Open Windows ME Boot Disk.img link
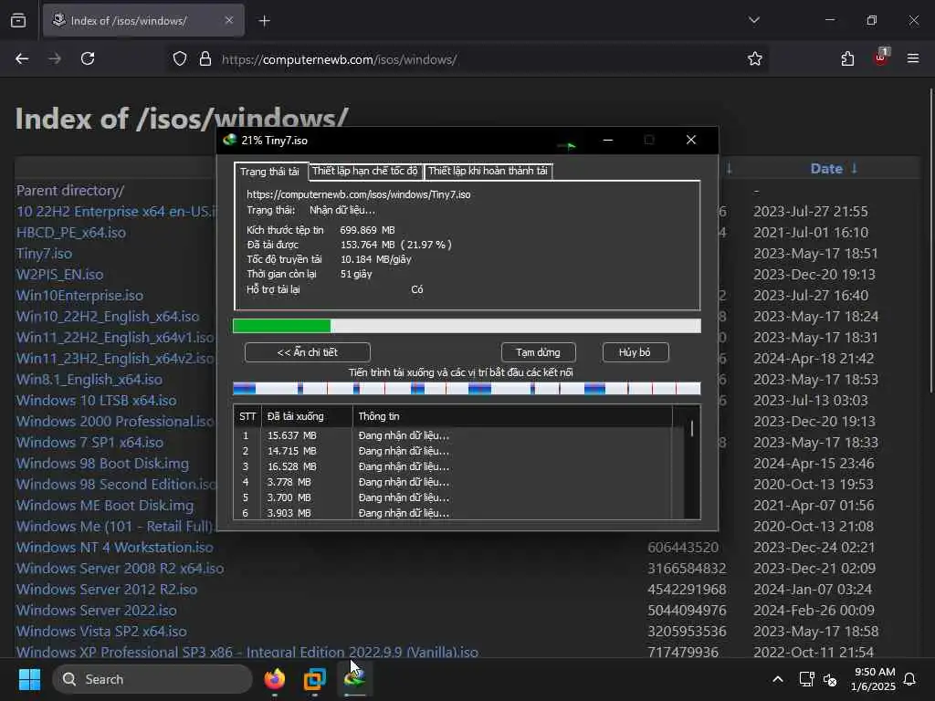This screenshot has height=701, width=935. (x=105, y=506)
